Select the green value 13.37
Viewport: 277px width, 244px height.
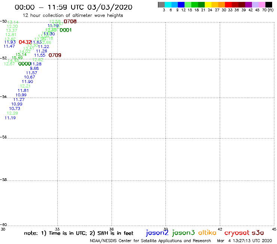coord(12,30)
